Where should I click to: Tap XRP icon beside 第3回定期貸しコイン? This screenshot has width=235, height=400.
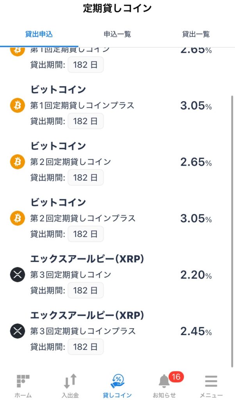tap(17, 275)
